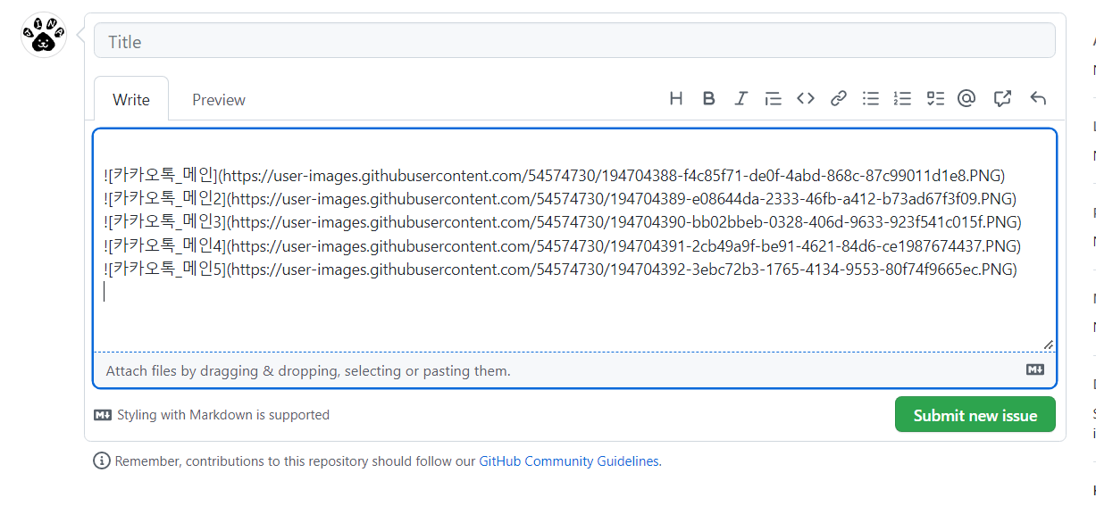Click the line with 카카오톡_메인3 image link

tap(563, 221)
